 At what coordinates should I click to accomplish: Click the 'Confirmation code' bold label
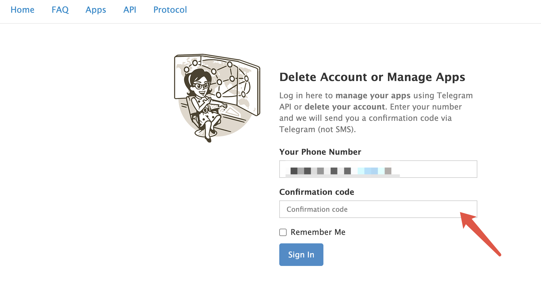click(x=317, y=192)
